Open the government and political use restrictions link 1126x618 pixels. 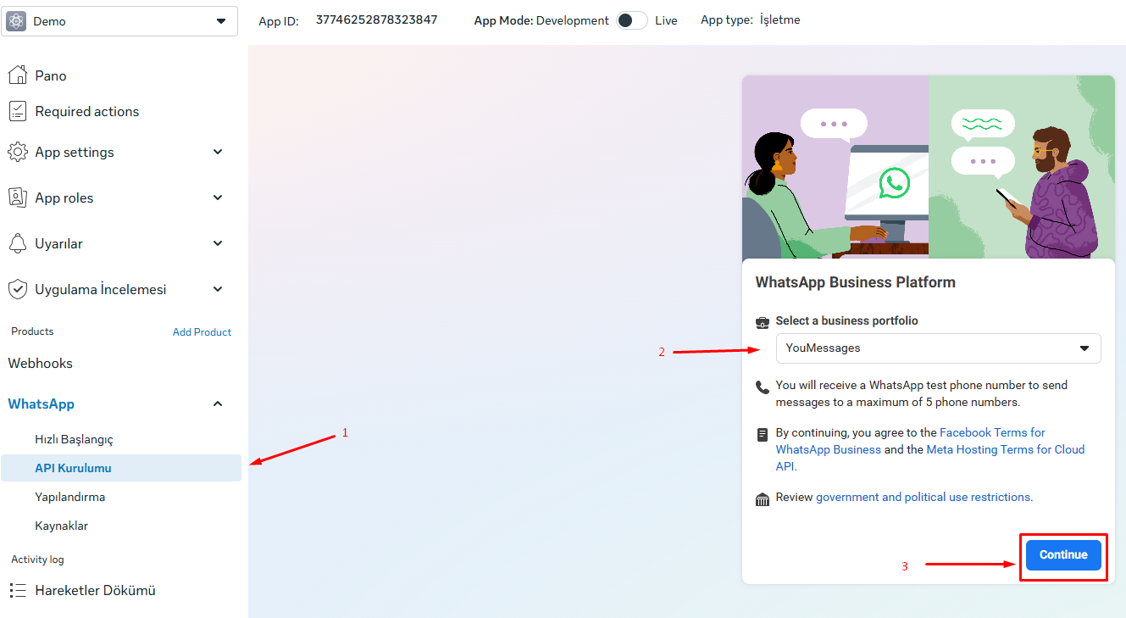point(923,497)
